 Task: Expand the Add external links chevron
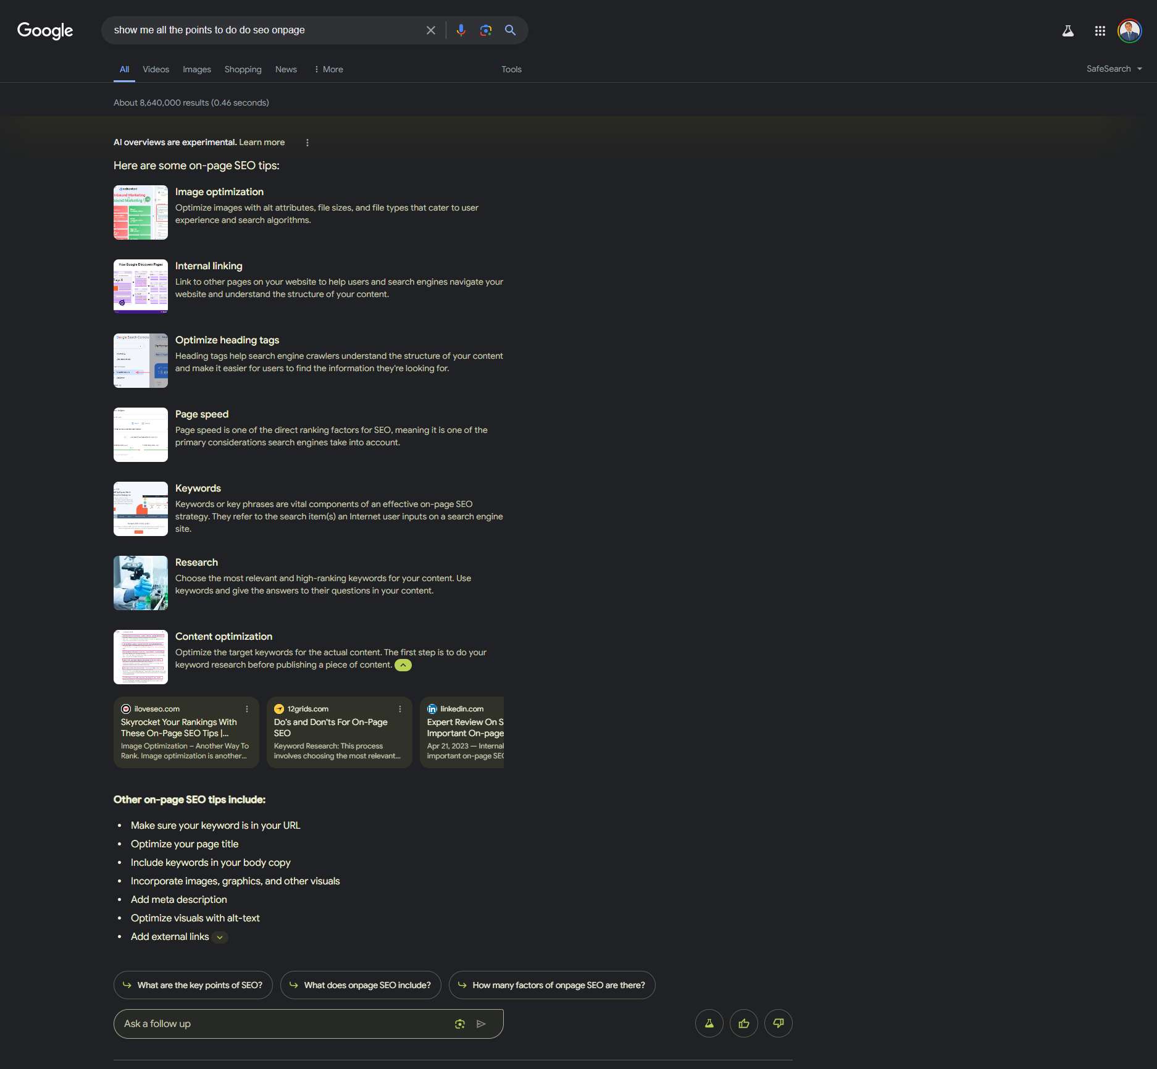tap(220, 937)
